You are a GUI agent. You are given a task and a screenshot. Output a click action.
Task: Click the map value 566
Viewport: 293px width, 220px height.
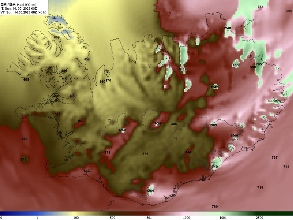[64, 71]
